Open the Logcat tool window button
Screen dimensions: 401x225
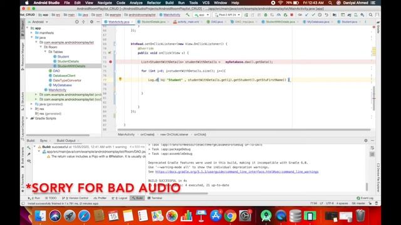[x=120, y=198]
